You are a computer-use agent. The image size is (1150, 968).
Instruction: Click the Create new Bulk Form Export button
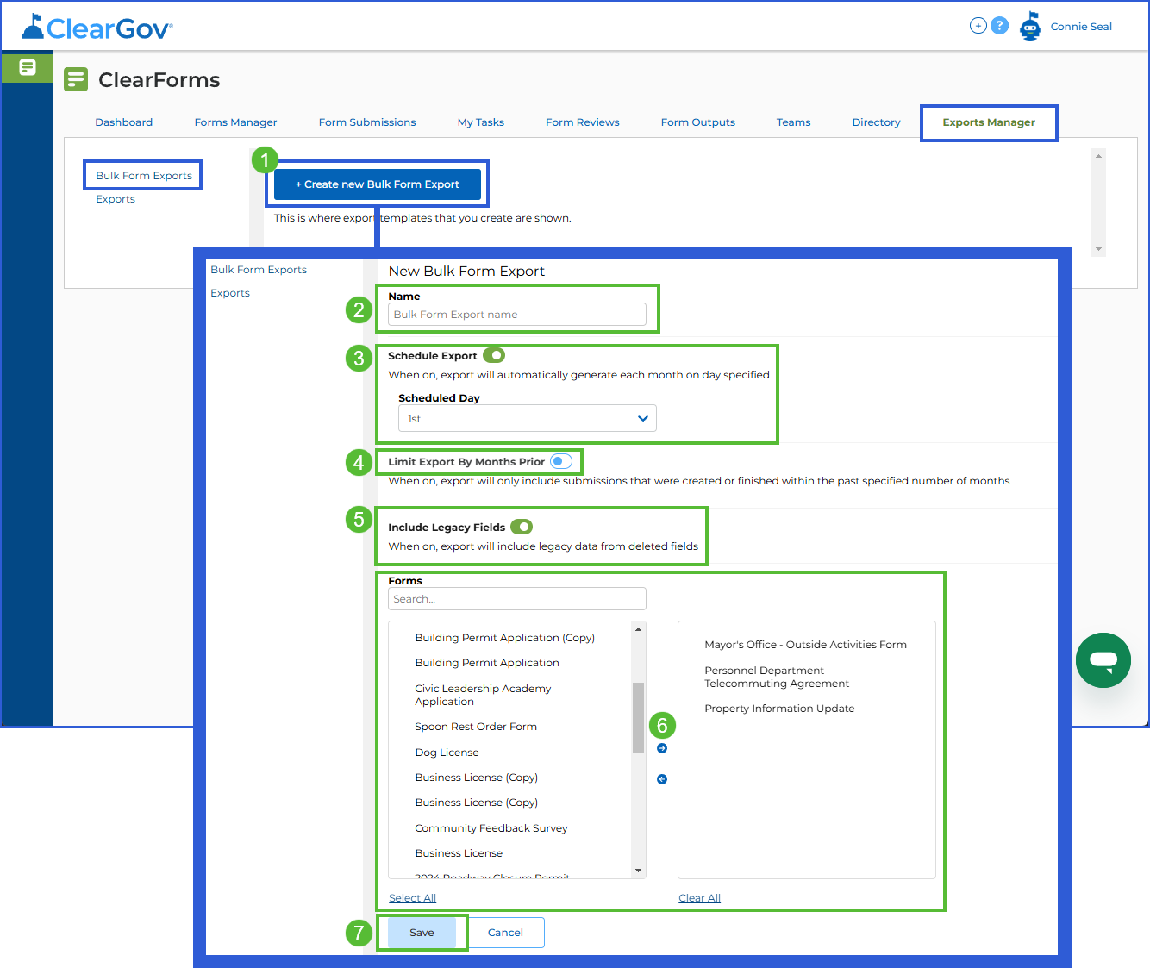tap(377, 184)
